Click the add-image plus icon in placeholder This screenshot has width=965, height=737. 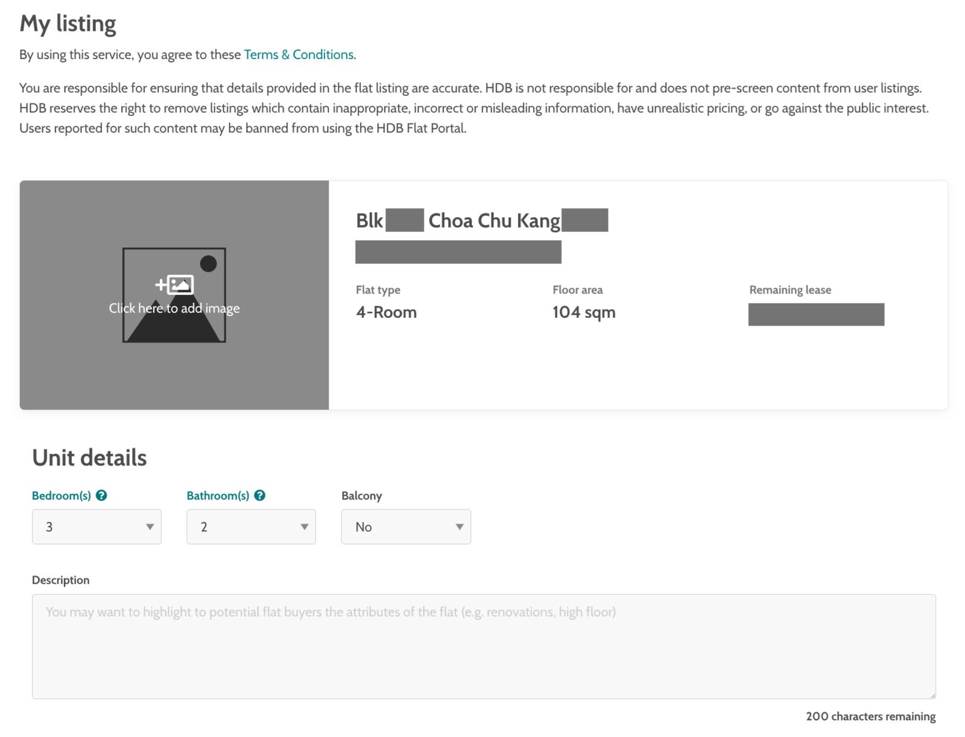(x=160, y=283)
